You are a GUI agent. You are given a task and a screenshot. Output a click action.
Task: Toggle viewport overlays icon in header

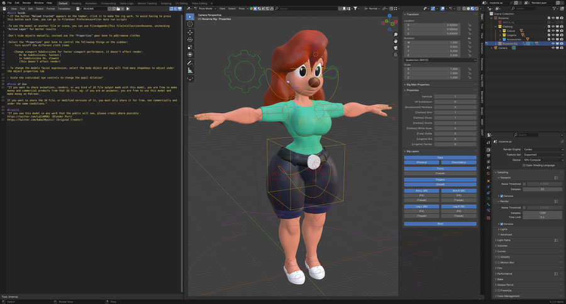coord(443,9)
